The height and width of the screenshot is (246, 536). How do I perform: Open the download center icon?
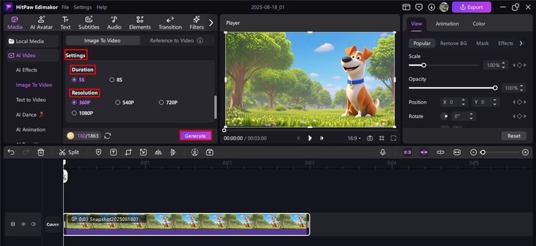(x=431, y=7)
